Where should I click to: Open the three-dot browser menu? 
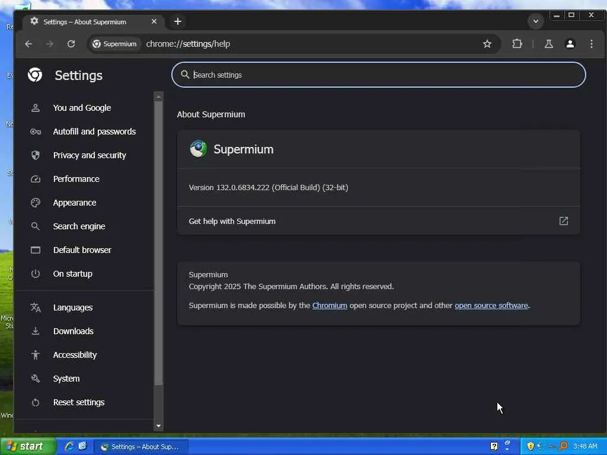click(x=591, y=44)
